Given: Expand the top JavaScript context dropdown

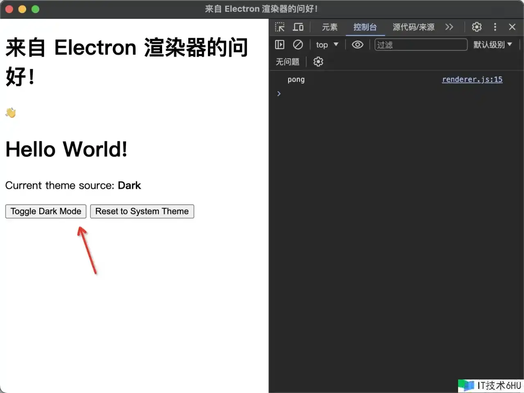Looking at the screenshot, I should (327, 45).
